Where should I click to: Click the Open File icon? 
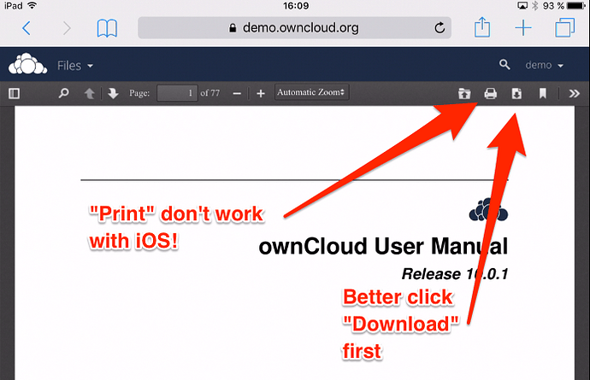coord(464,93)
